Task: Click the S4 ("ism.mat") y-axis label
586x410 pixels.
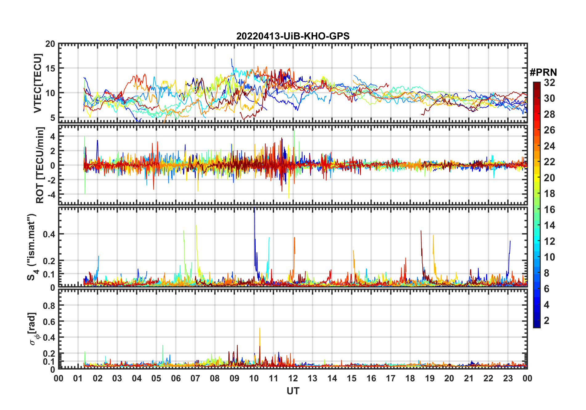Action: point(32,247)
